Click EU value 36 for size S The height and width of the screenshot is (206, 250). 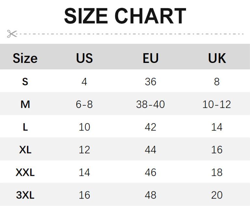tap(151, 81)
